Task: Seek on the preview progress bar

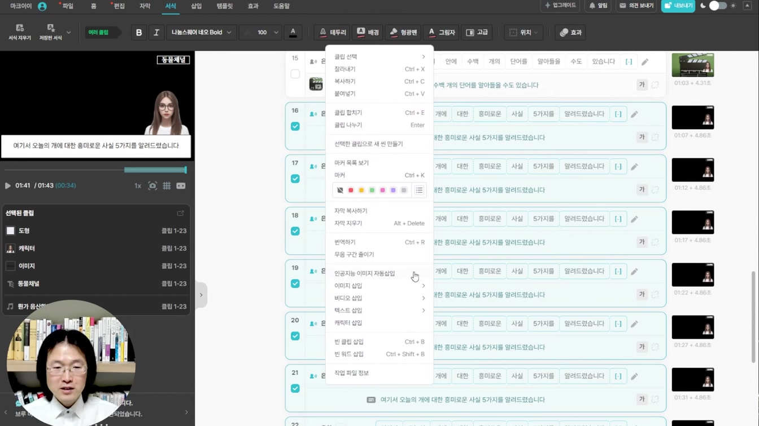Action: click(x=95, y=170)
